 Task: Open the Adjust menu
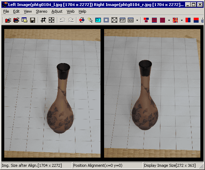[57, 11]
